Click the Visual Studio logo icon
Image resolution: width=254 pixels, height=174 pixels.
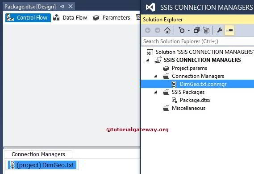tap(150, 7)
